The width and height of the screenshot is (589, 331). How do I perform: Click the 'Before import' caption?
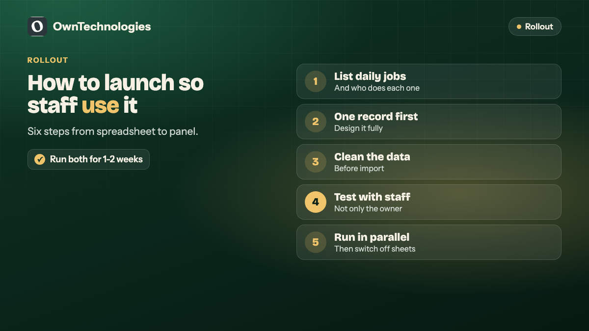coord(359,169)
